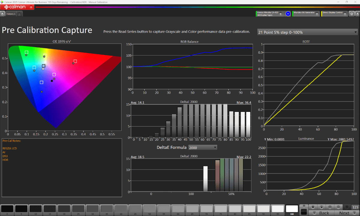
Task: Click the infinity loop read icon
Action: point(338,207)
